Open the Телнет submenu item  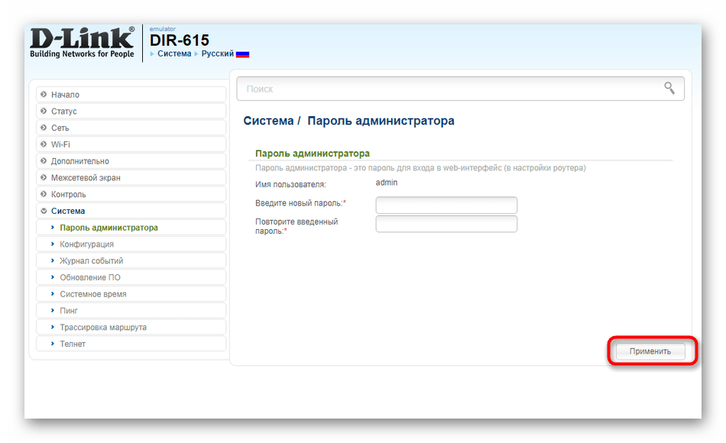tap(131, 344)
